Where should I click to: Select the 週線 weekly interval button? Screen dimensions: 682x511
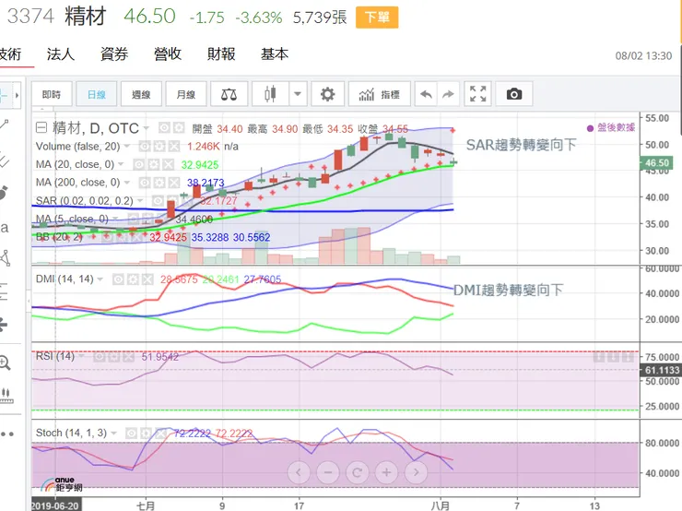(141, 94)
